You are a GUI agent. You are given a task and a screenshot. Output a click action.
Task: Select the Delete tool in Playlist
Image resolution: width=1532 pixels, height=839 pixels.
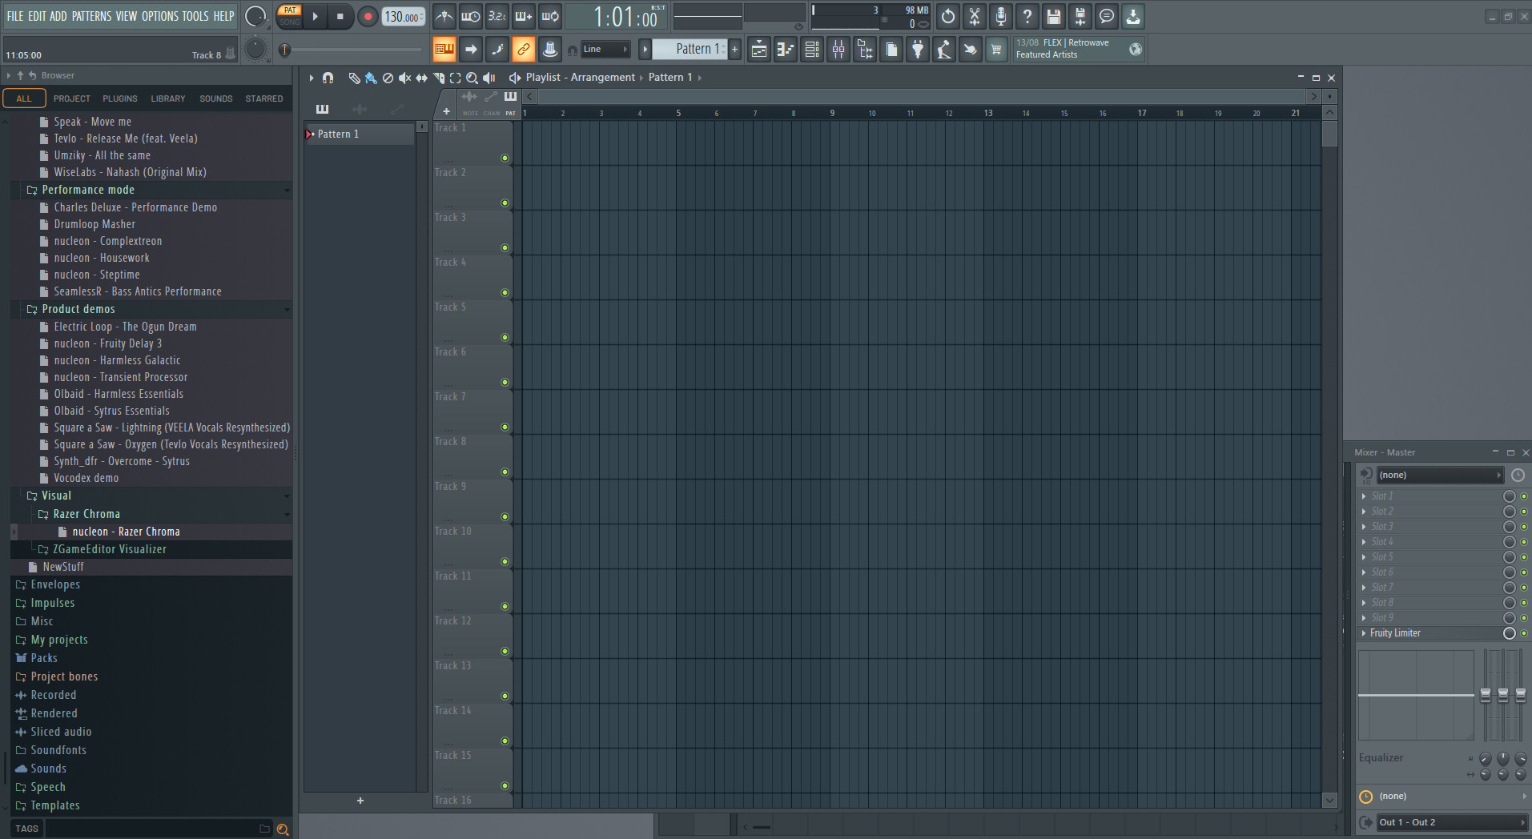[388, 78]
